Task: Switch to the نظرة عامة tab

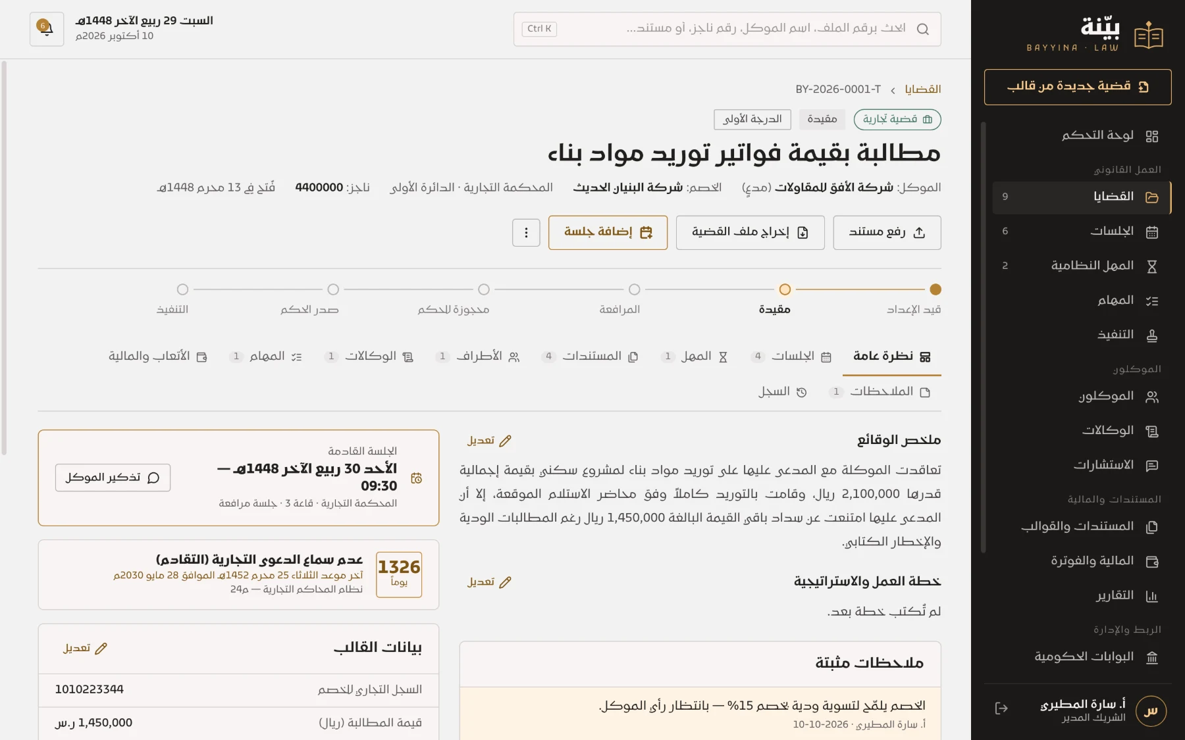Action: [x=892, y=357]
